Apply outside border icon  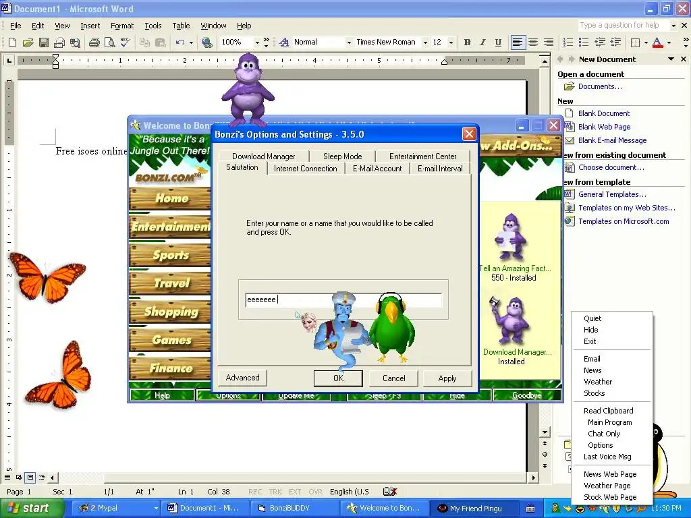click(x=635, y=42)
